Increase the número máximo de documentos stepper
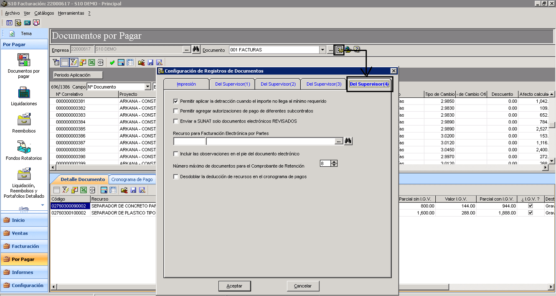This screenshot has height=296, width=556. pos(334,162)
